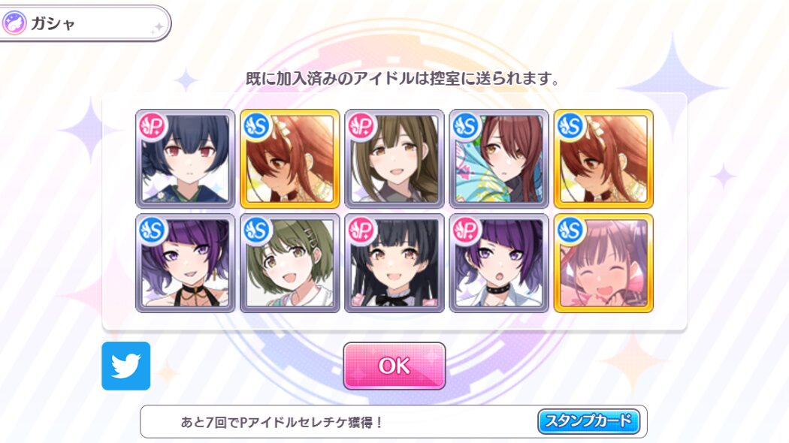The height and width of the screenshot is (443, 789).
Task: Click the ガシャ title label
Action: [x=53, y=23]
